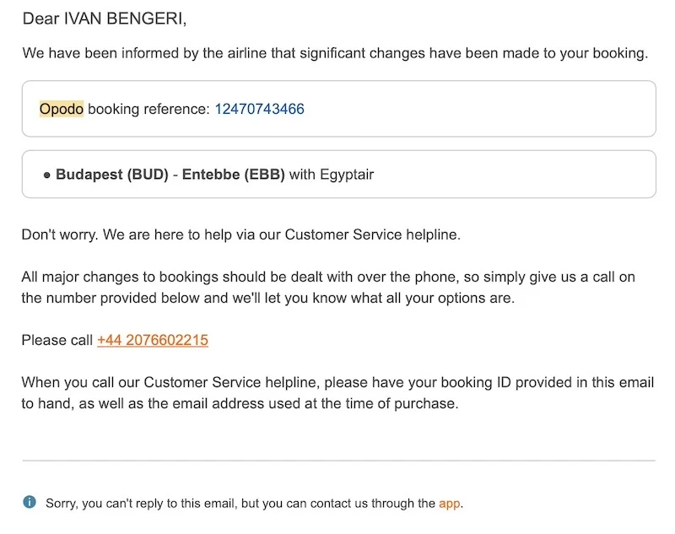
Task: Click the highlighted word "Opodo"
Action: coord(62,109)
